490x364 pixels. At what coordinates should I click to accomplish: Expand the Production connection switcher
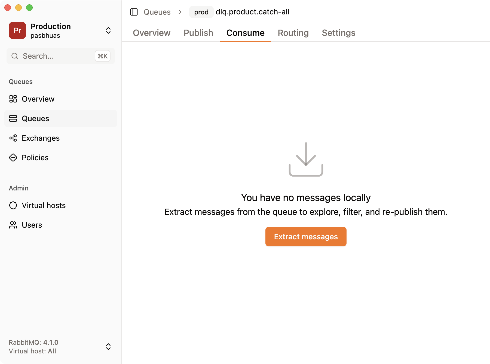tap(108, 30)
